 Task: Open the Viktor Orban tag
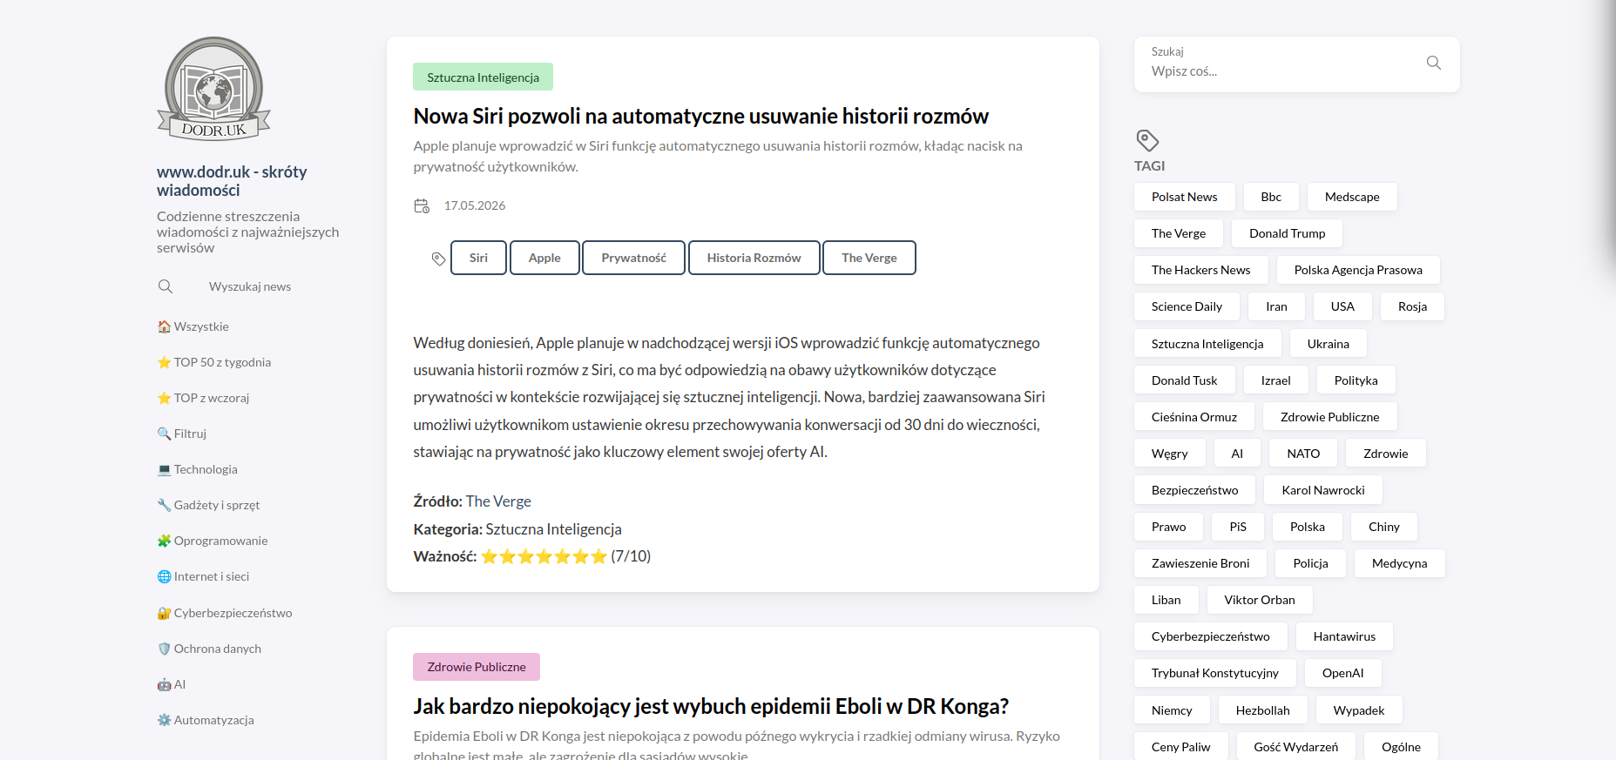click(1260, 600)
